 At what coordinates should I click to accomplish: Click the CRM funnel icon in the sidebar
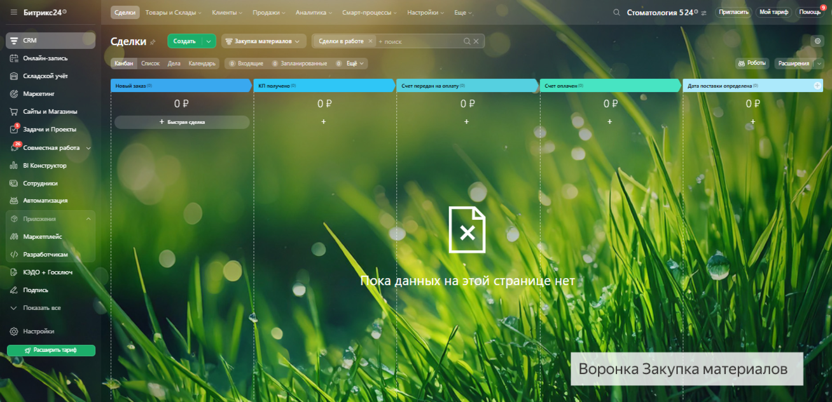pyautogui.click(x=14, y=41)
